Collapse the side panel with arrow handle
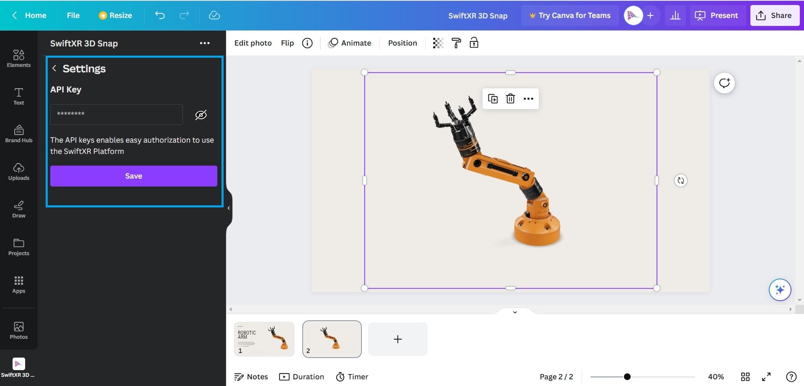 click(229, 208)
